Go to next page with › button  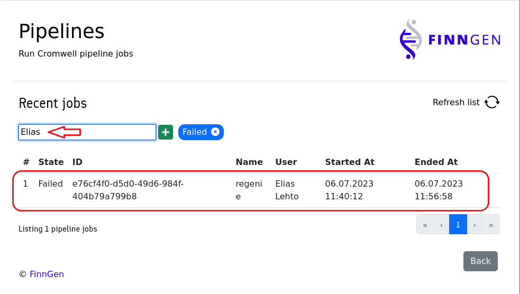[x=475, y=225]
